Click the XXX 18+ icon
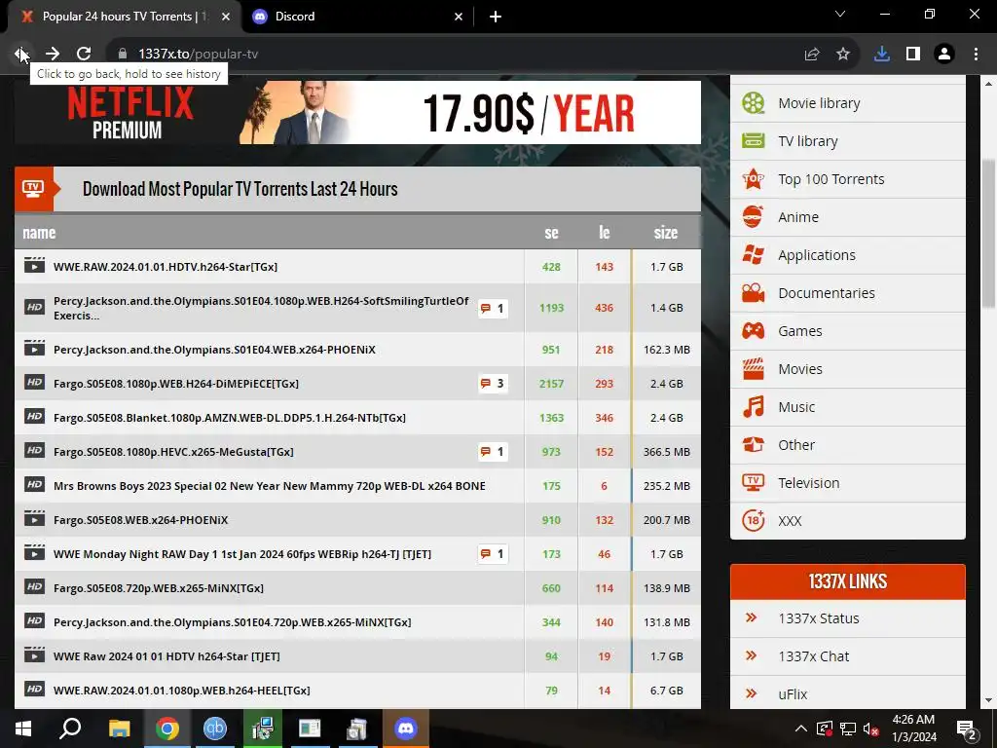 754,521
